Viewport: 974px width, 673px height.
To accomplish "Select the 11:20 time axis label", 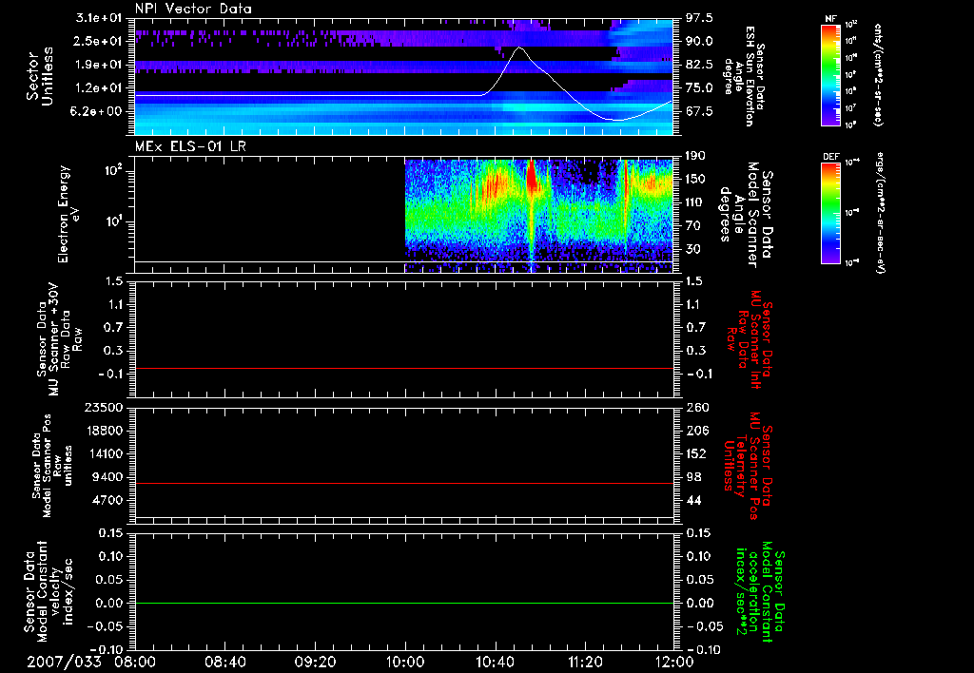I will pos(584,661).
